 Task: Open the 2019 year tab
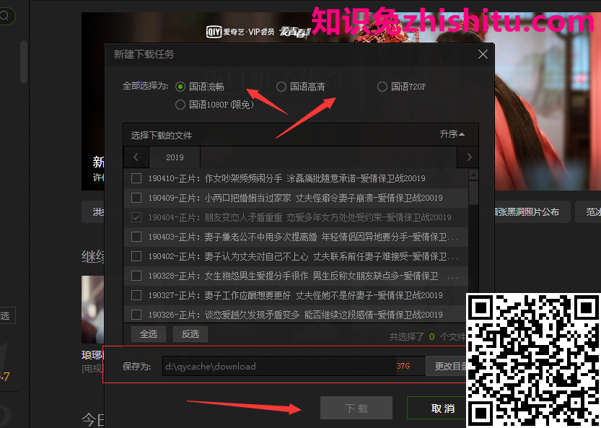coord(175,157)
